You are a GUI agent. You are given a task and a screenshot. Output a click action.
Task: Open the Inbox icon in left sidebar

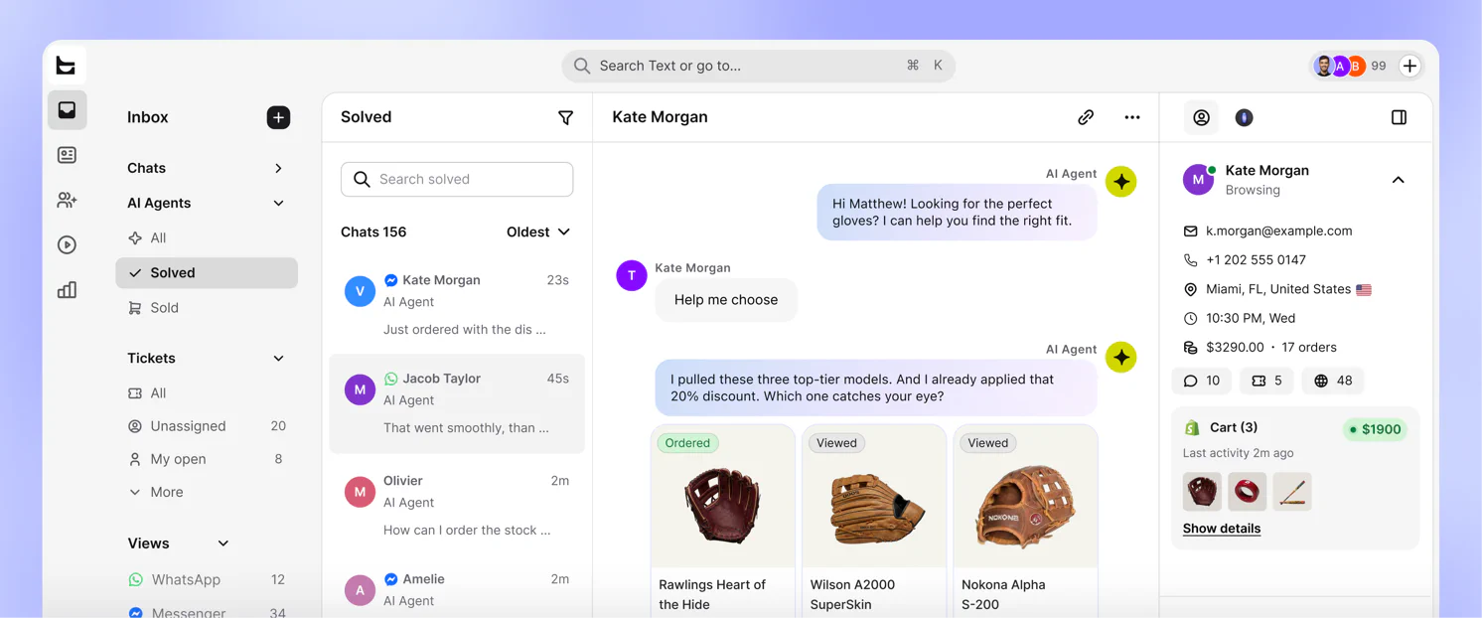[67, 110]
